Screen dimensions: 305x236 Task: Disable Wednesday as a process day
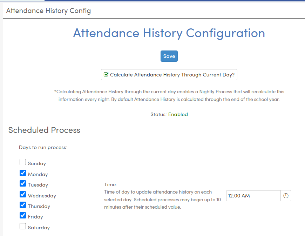click(23, 194)
